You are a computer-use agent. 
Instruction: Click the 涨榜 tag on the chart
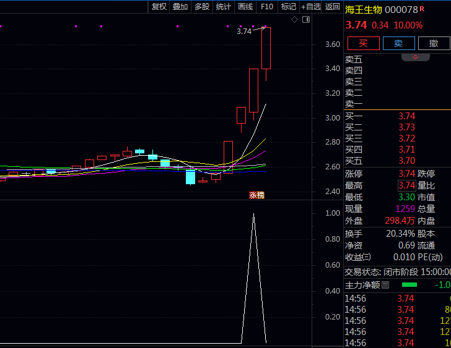pyautogui.click(x=256, y=195)
